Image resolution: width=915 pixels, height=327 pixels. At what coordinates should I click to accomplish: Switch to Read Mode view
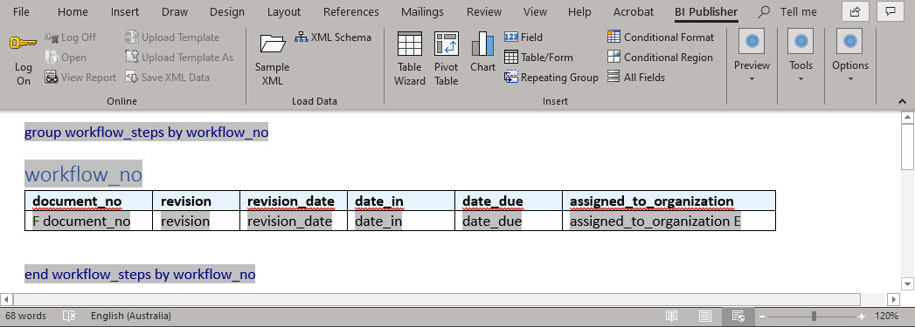(672, 316)
